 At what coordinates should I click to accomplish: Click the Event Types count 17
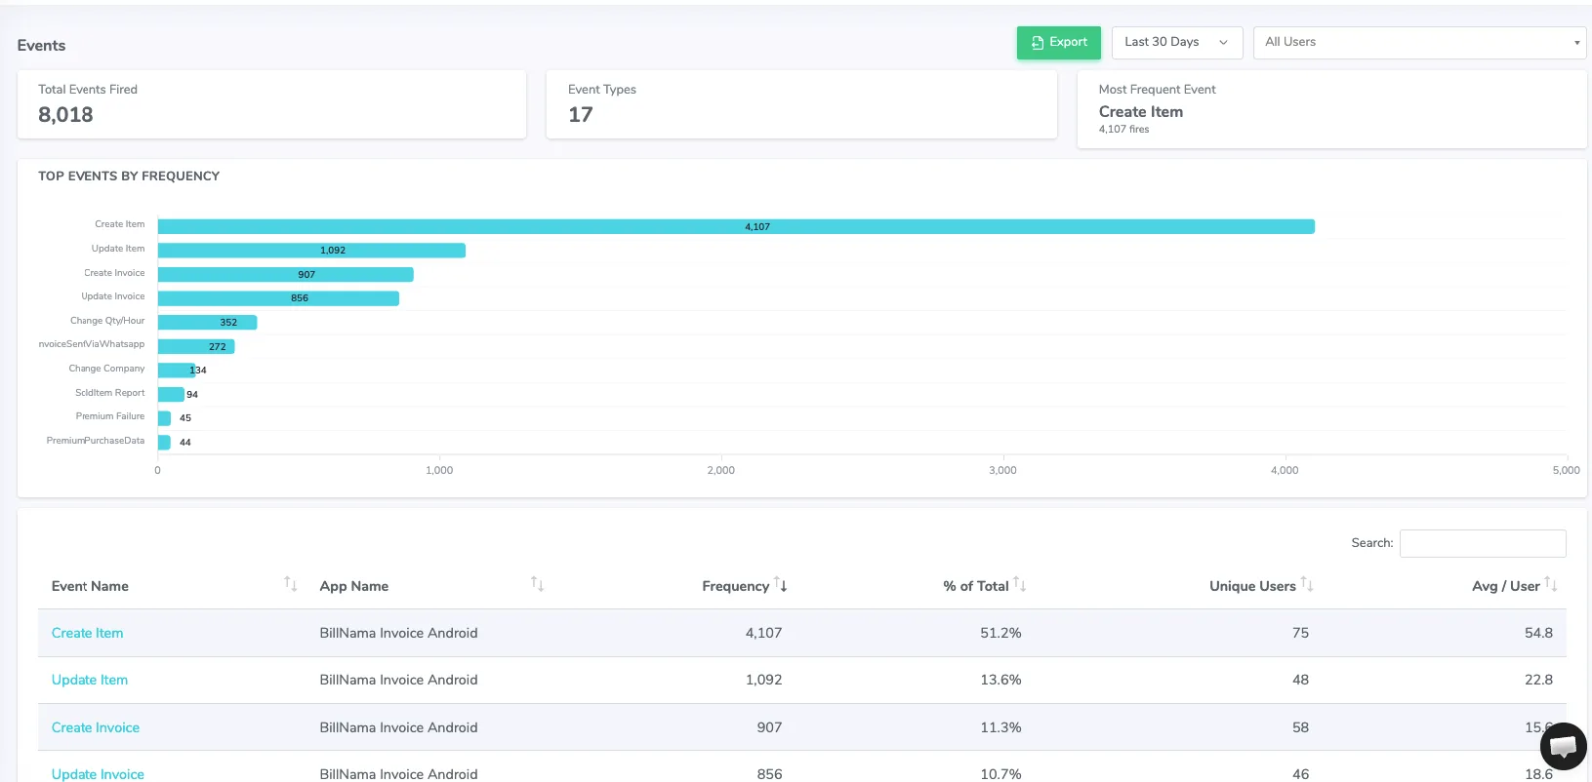581,115
